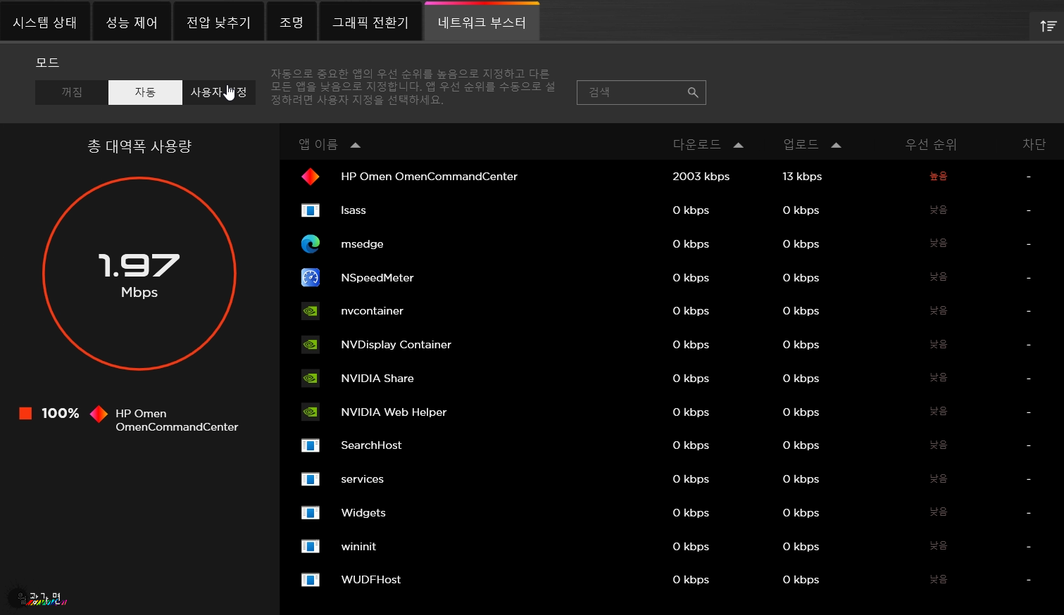This screenshot has width=1064, height=615.
Task: Click the sort icon at top right
Action: (x=1048, y=26)
